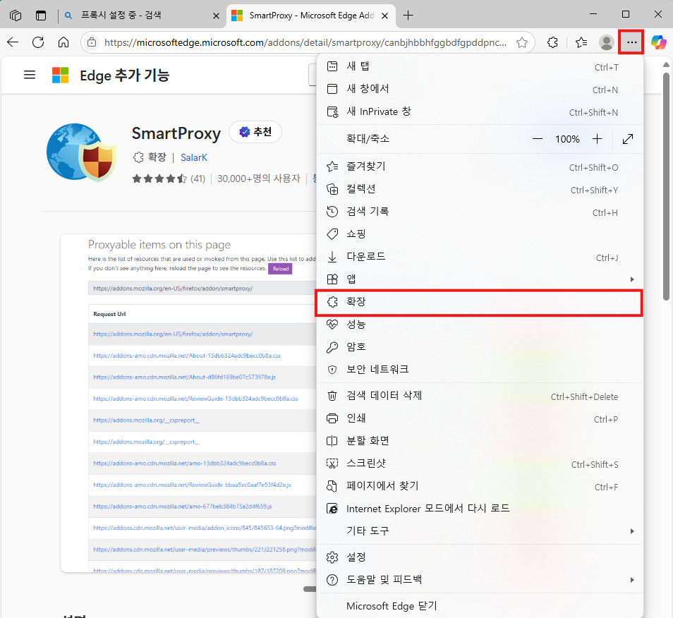Image resolution: width=673 pixels, height=618 pixels.
Task: Open 성능 menu item
Action: 480,325
